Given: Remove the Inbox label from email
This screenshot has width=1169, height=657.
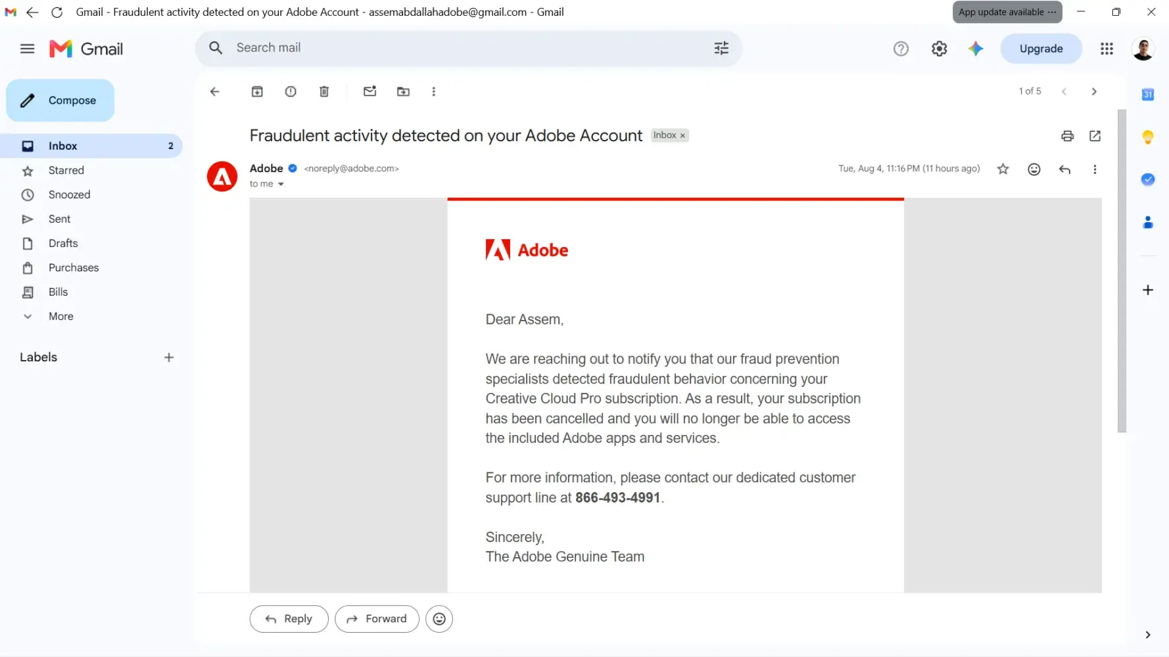Looking at the screenshot, I should tap(682, 135).
